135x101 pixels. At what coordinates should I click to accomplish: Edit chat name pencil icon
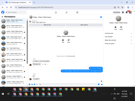(69, 40)
